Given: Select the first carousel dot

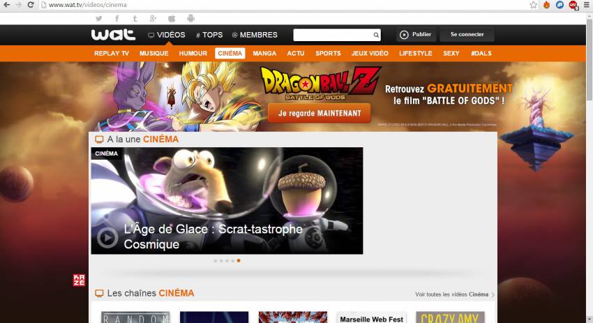Looking at the screenshot, I should (x=216, y=261).
